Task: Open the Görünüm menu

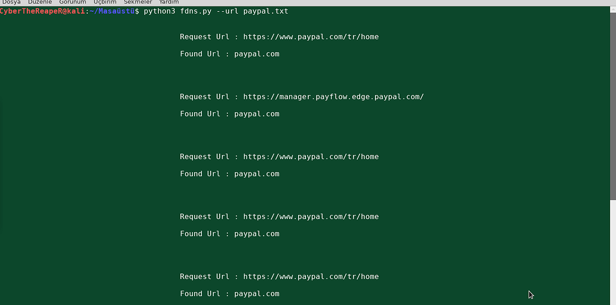Action: pos(72,2)
